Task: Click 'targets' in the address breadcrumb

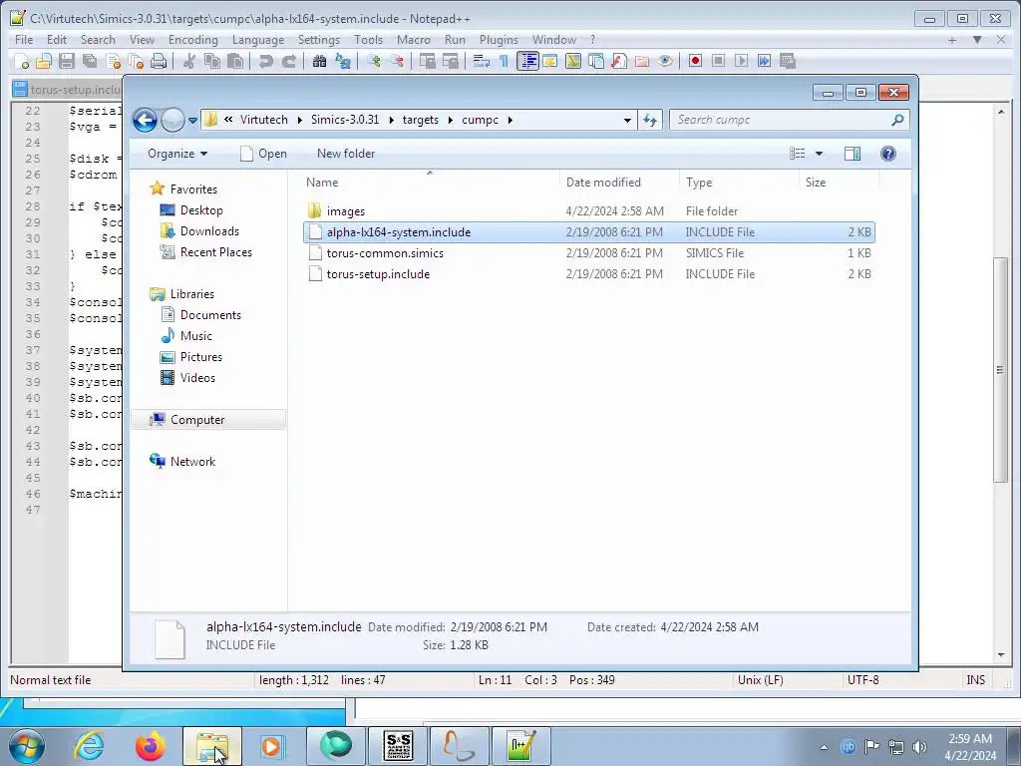Action: pos(420,120)
